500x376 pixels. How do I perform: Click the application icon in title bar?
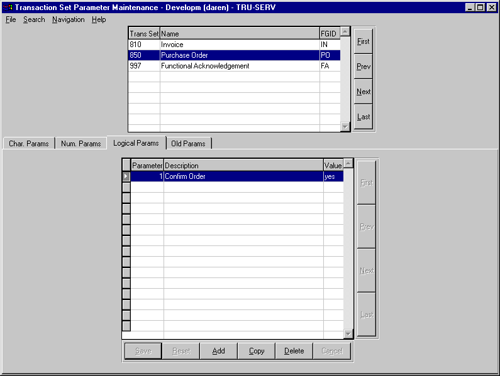(x=8, y=8)
